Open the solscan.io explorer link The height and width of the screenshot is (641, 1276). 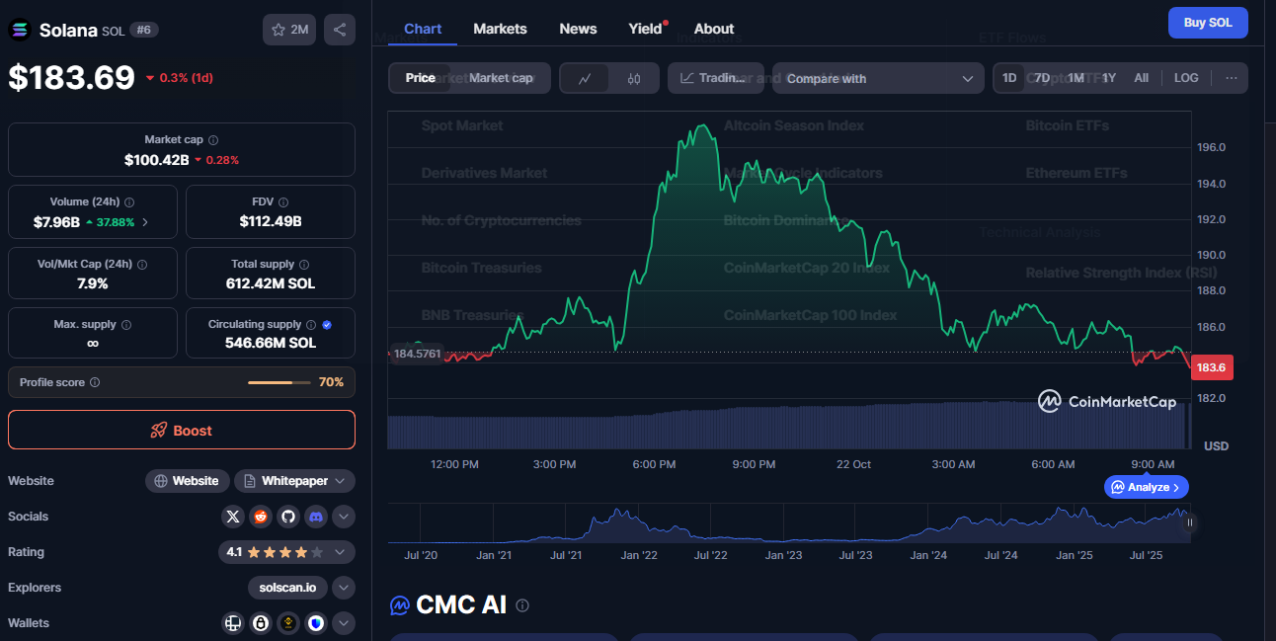(287, 588)
